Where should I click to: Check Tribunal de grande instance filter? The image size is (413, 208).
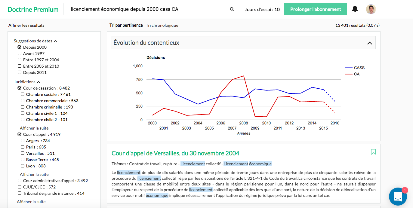point(20,193)
